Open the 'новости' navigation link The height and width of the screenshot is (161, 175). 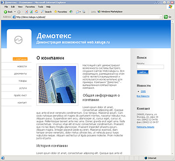click(22, 66)
